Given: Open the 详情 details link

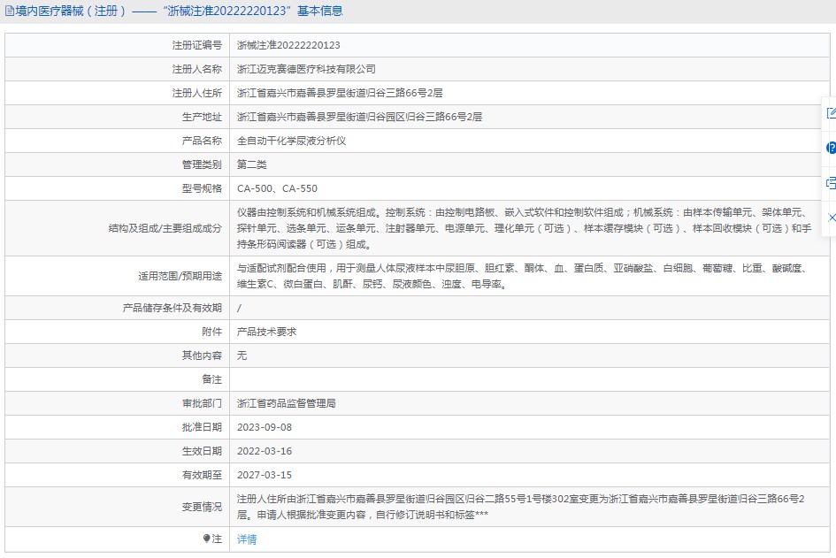Looking at the screenshot, I should tap(247, 539).
